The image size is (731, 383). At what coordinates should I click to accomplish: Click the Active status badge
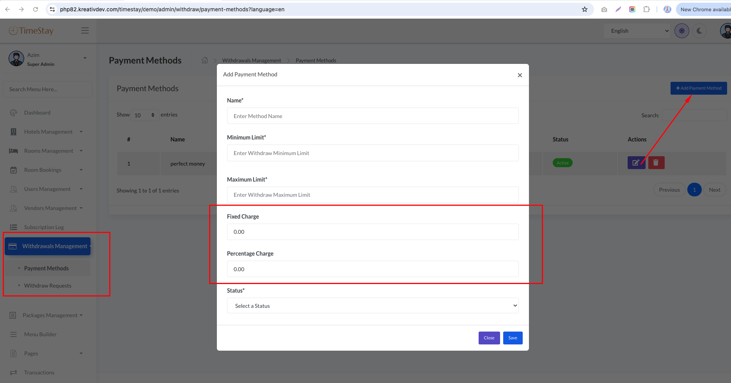pyautogui.click(x=562, y=163)
